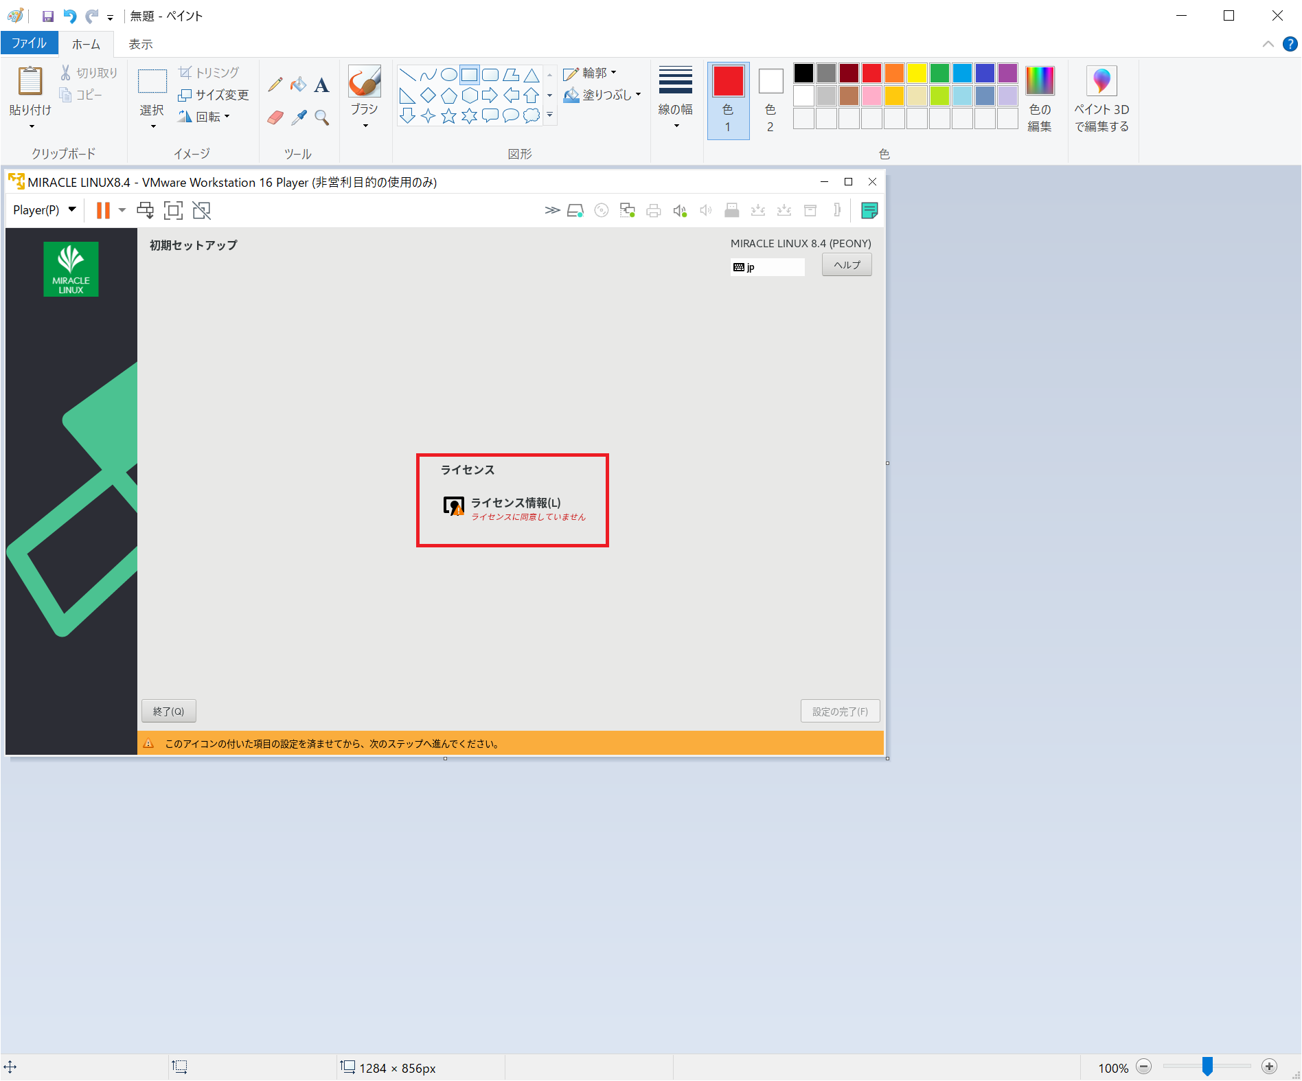Open Paint 3D editing button

[1101, 100]
